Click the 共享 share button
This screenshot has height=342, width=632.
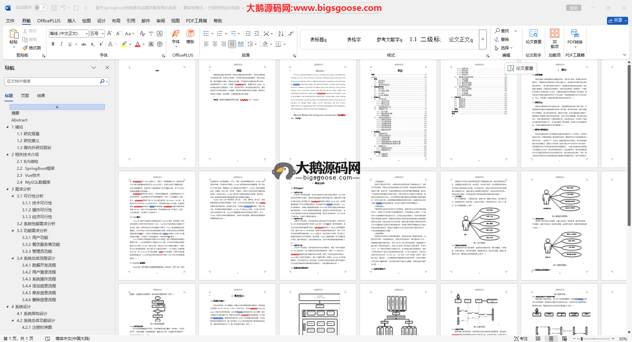(617, 20)
